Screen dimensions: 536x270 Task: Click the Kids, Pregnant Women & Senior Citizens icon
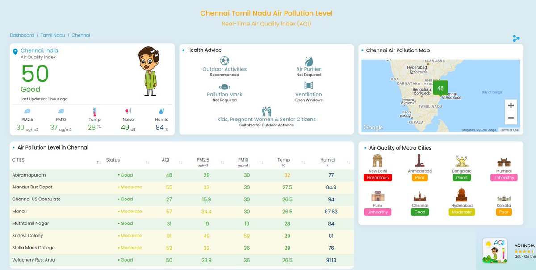267,111
